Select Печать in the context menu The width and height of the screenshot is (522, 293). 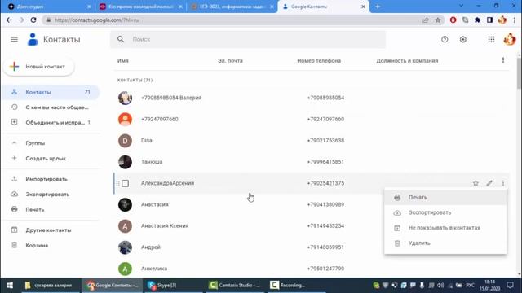pos(445,197)
